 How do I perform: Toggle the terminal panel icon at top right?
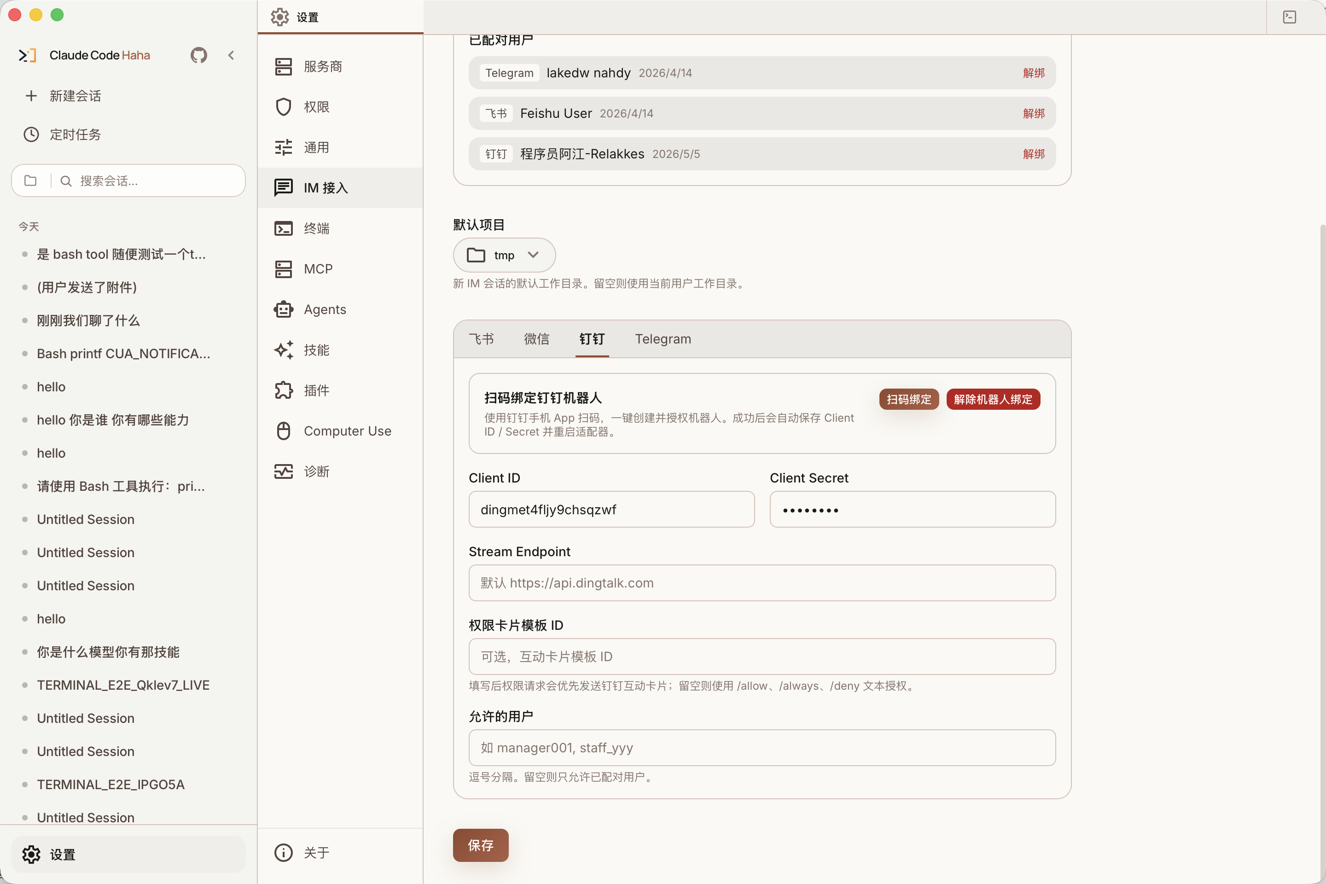point(1289,17)
